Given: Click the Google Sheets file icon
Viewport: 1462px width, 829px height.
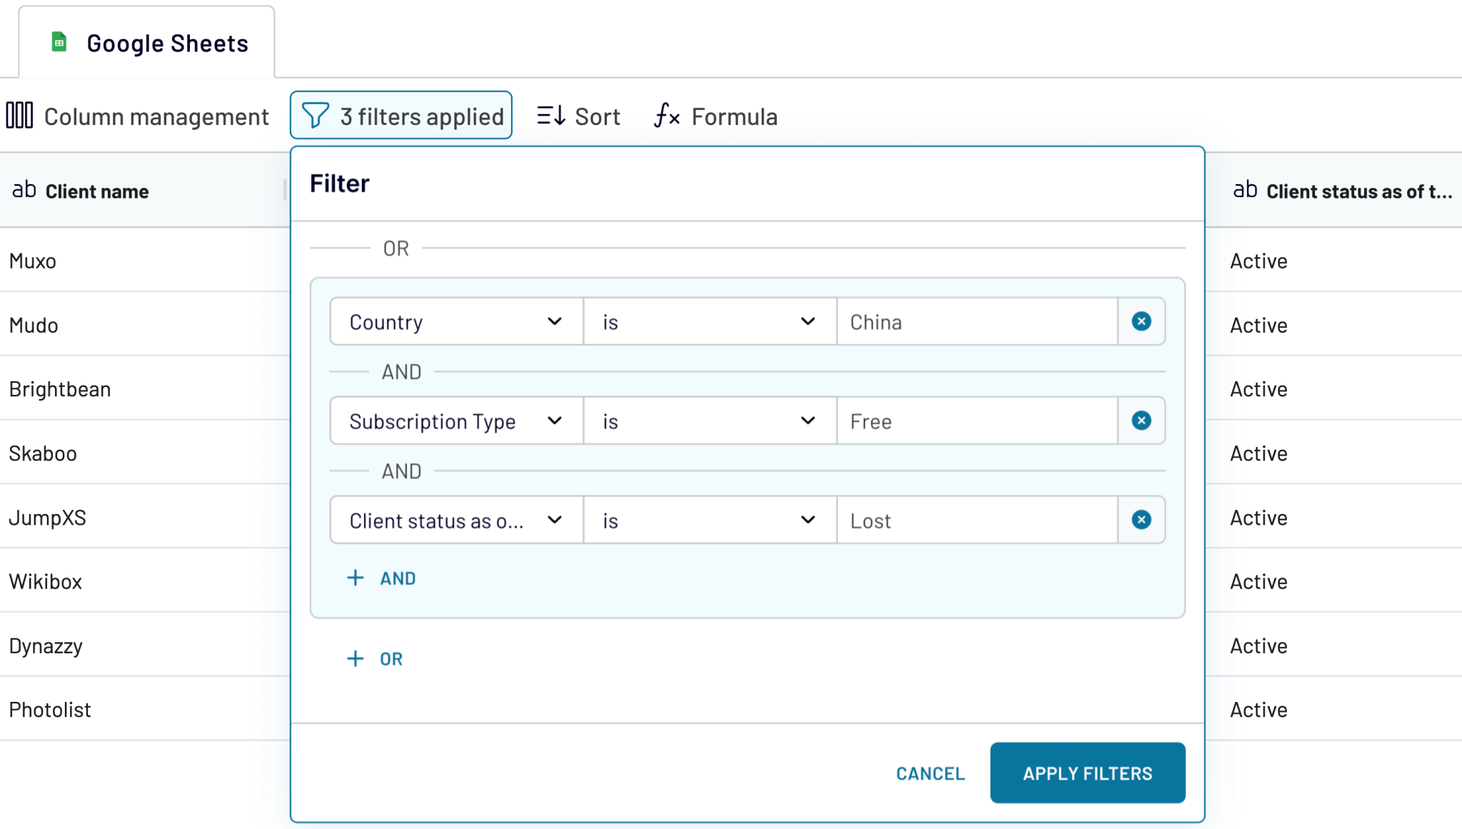Looking at the screenshot, I should point(60,42).
